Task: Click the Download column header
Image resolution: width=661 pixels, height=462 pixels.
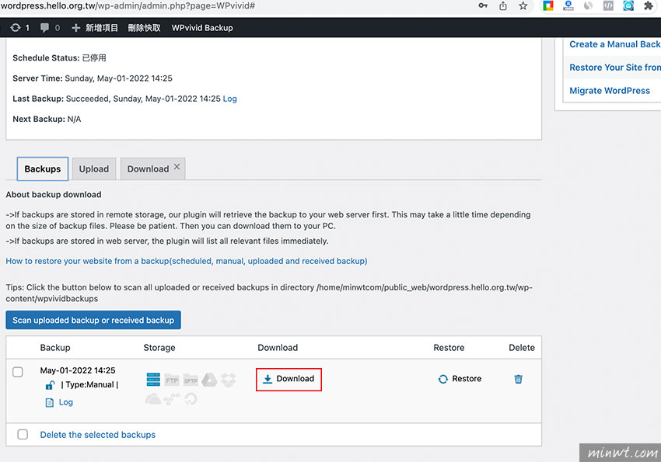Action: pos(278,348)
